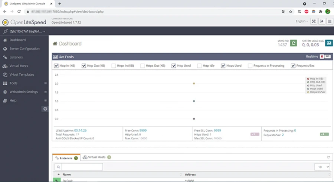Click the Live Feeds chart icon

pos(55,57)
